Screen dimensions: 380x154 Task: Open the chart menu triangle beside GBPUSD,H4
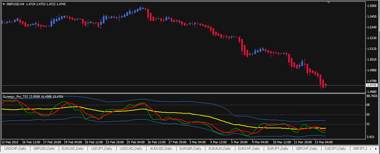4,4
